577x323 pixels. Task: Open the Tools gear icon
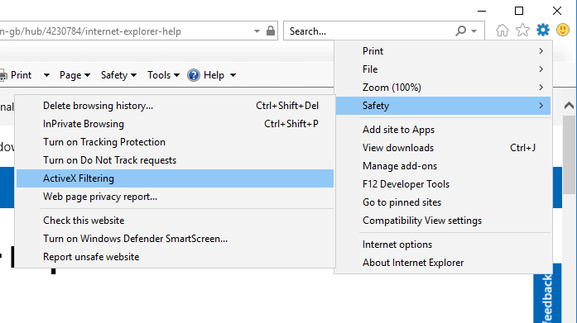(x=543, y=30)
